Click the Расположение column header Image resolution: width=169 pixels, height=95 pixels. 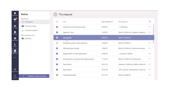click(x=123, y=22)
